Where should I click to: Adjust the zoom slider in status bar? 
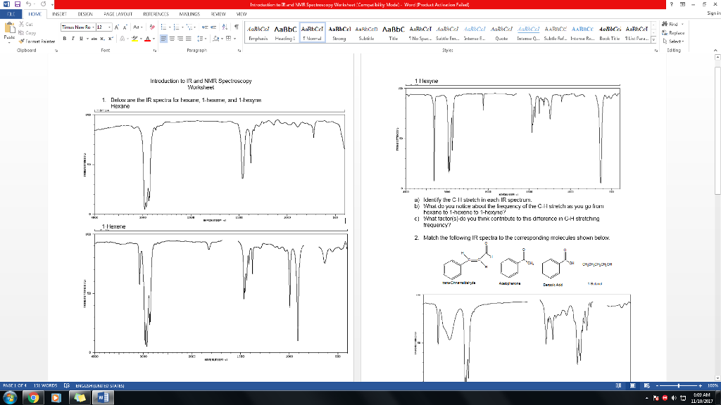coord(679,386)
